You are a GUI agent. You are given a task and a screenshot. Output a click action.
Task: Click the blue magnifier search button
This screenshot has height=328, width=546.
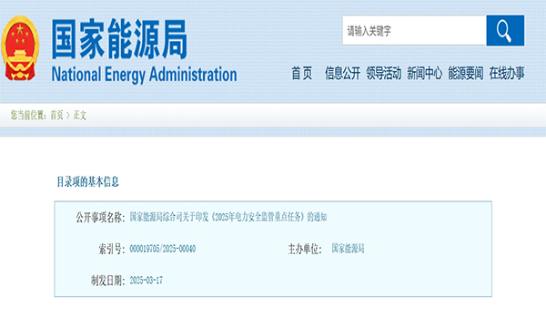click(x=505, y=30)
